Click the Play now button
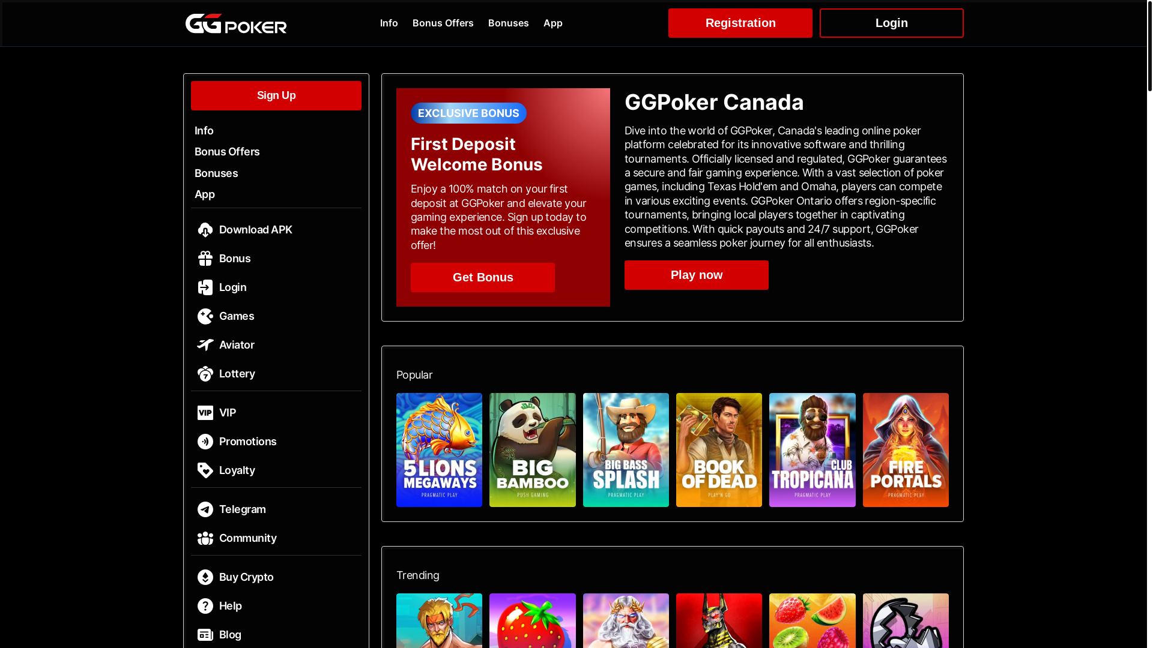Image resolution: width=1153 pixels, height=648 pixels. coord(696,275)
